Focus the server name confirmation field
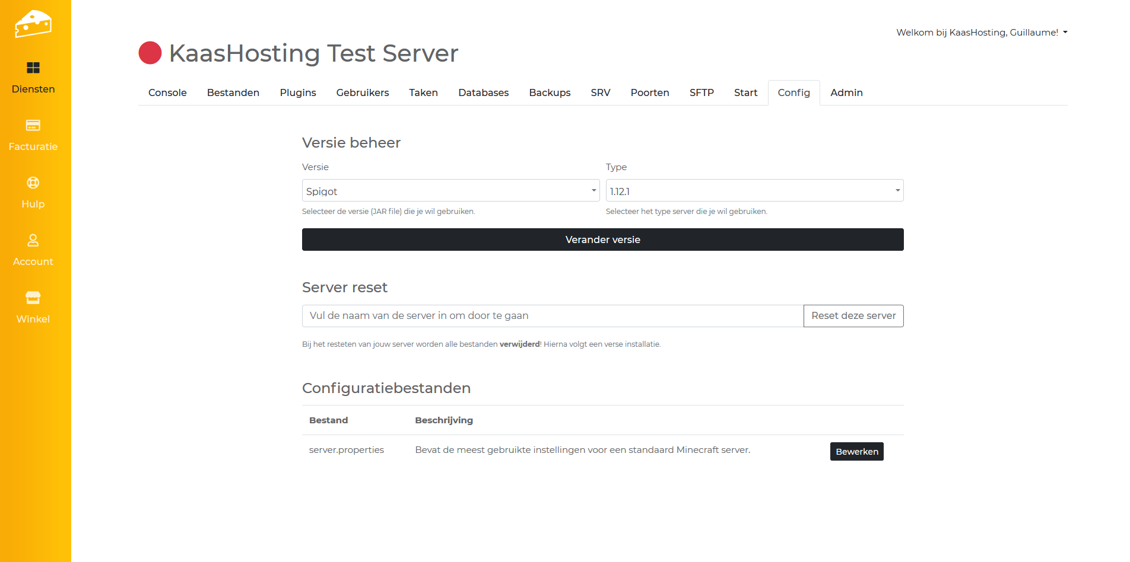Screen dimensions: 1130x562 click(553, 316)
